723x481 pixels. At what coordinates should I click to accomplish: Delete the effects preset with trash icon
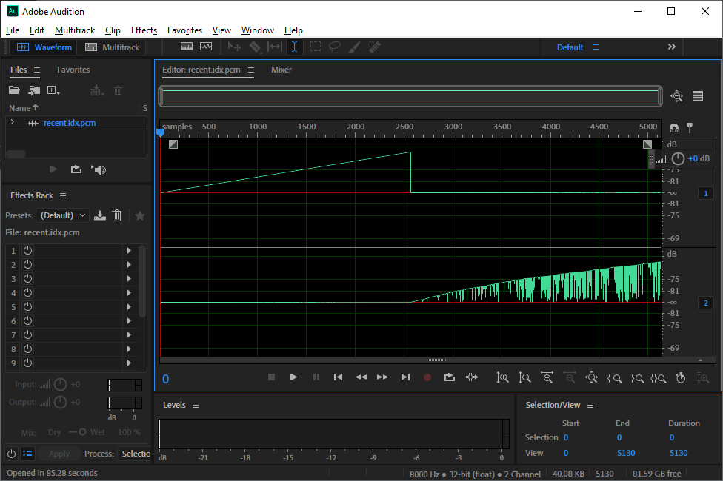coord(116,215)
